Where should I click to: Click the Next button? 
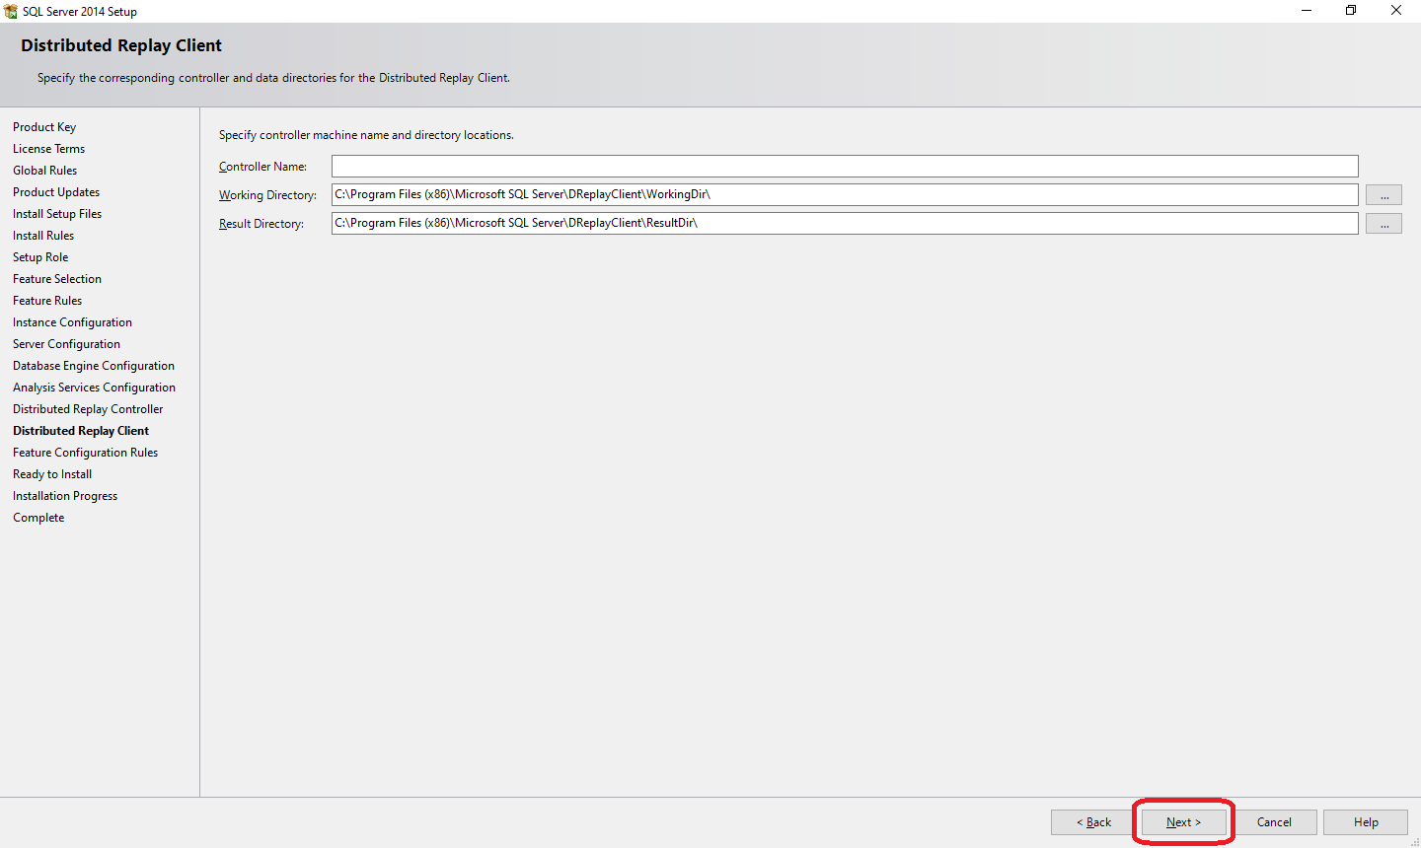click(x=1183, y=822)
